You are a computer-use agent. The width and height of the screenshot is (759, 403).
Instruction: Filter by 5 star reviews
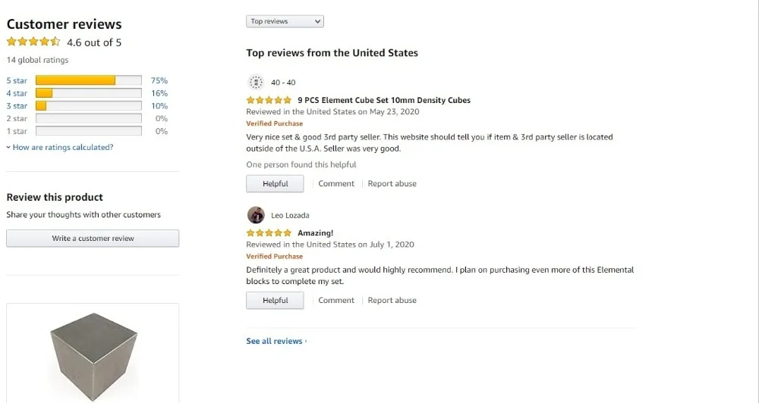[17, 80]
